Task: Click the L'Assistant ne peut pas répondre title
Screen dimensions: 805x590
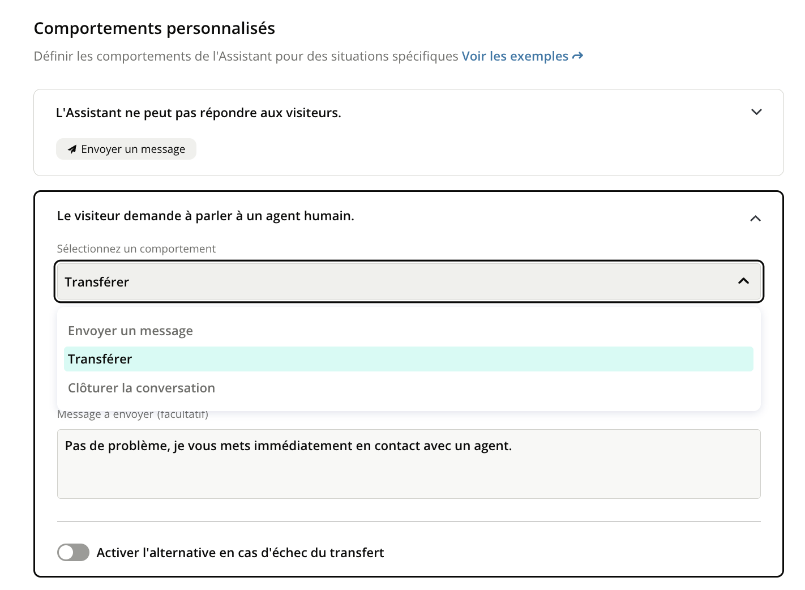Action: pyautogui.click(x=198, y=113)
